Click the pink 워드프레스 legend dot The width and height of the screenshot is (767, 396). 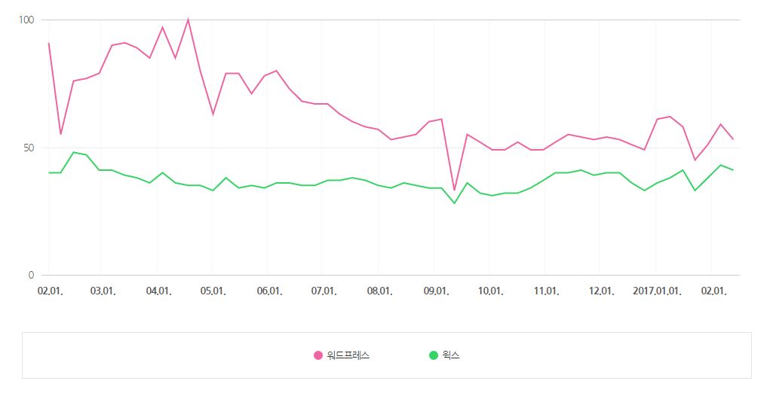pyautogui.click(x=318, y=355)
